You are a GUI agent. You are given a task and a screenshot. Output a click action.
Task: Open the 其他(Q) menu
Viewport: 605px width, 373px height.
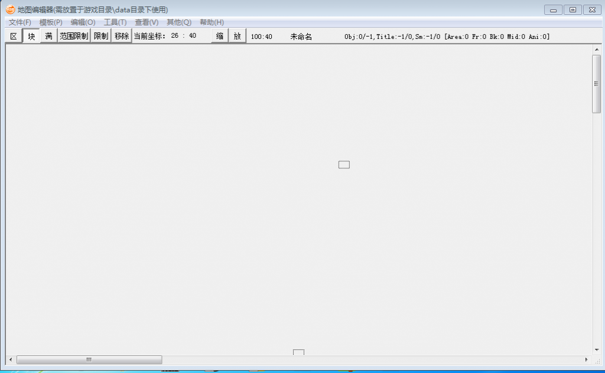[x=179, y=22]
